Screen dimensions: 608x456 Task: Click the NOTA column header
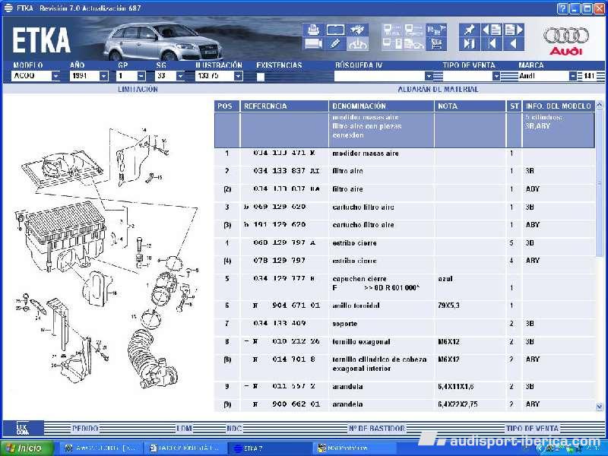(x=470, y=106)
